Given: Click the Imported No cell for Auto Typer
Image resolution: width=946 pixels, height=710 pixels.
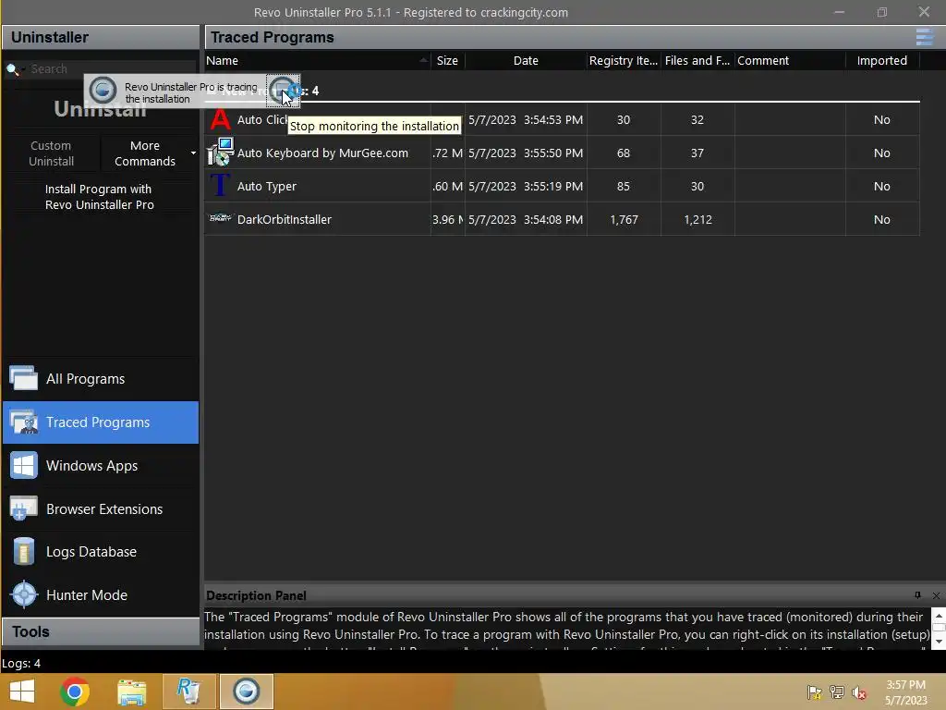Looking at the screenshot, I should (x=882, y=186).
